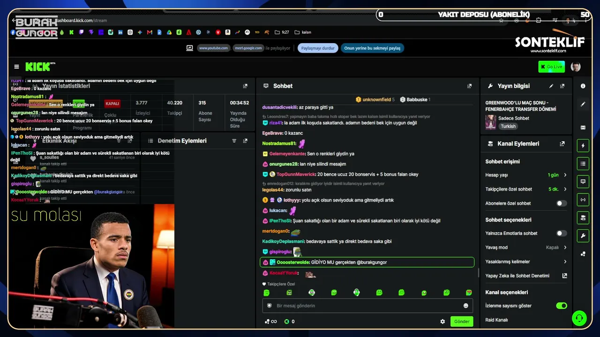Click the info icon in right sidebar
600x337 pixels.
pos(583,86)
